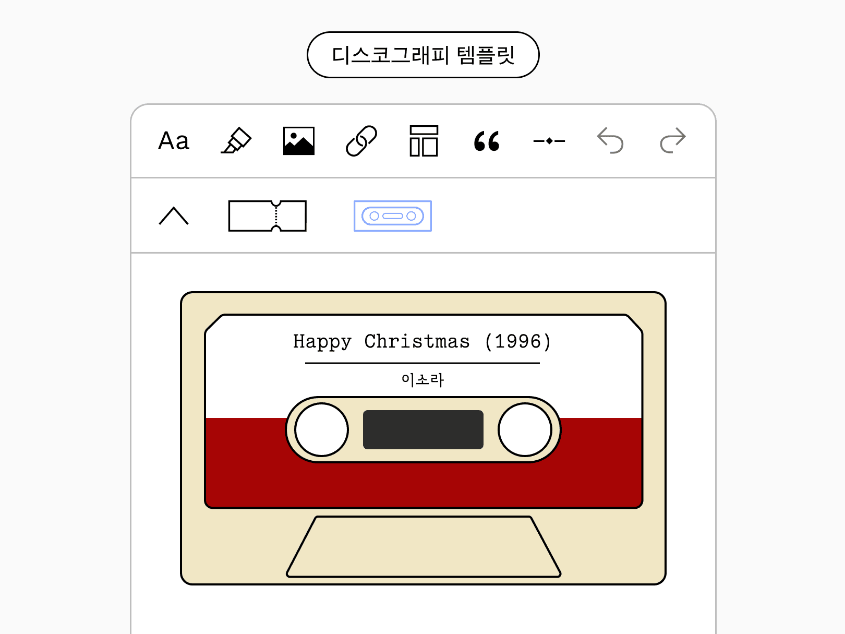Select the left cassette reel circle
Viewport: 845px width, 634px height.
click(x=322, y=429)
